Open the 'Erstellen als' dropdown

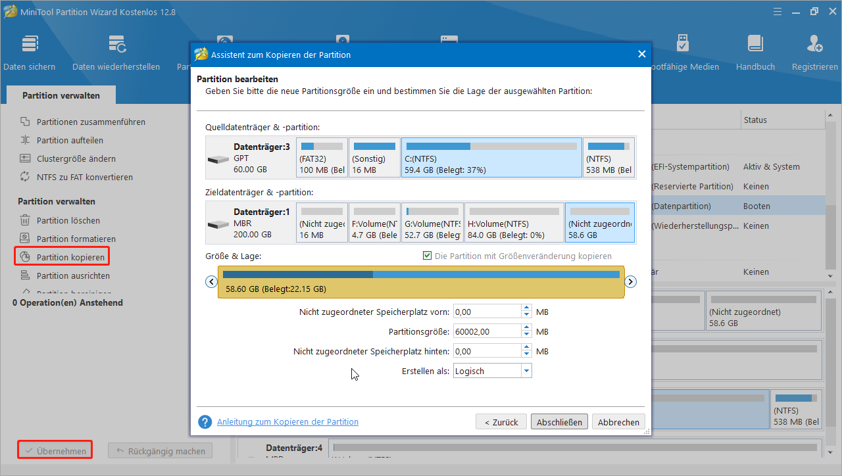[526, 371]
